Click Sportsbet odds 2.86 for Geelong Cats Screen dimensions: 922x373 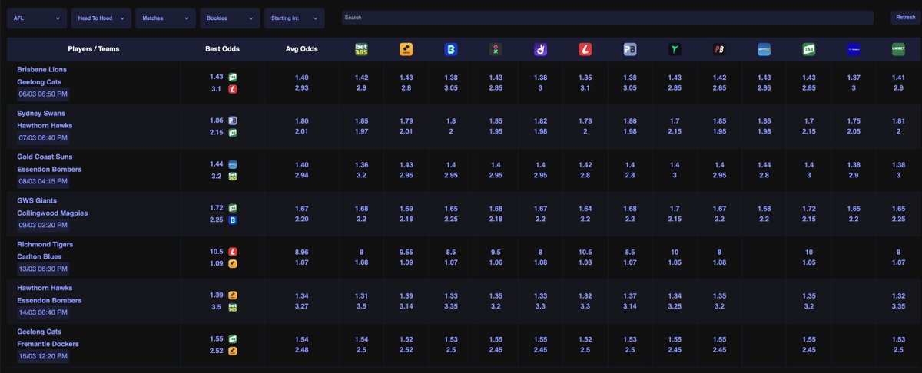coord(764,89)
